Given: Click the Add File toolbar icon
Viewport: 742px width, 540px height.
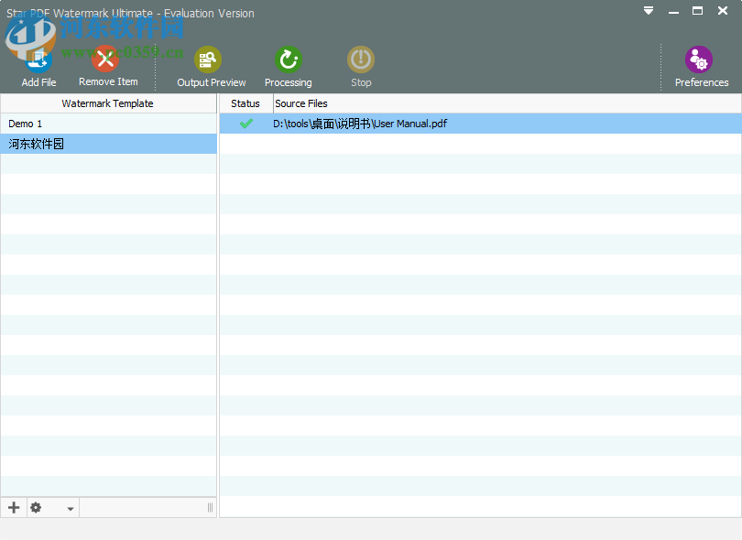Looking at the screenshot, I should tap(38, 60).
